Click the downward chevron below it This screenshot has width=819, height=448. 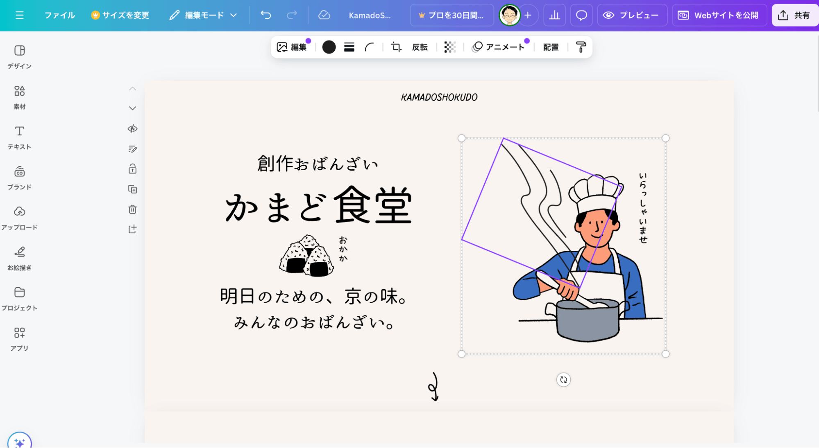click(132, 108)
